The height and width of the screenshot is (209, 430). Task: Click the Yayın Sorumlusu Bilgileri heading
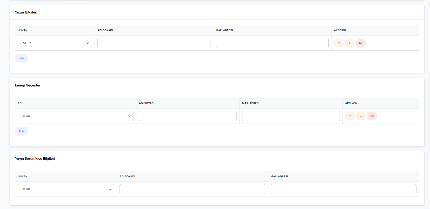[35, 159]
